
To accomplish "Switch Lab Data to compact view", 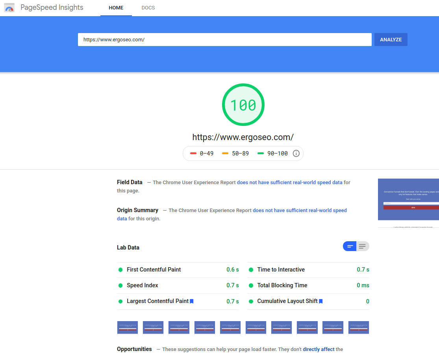I will (350, 246).
